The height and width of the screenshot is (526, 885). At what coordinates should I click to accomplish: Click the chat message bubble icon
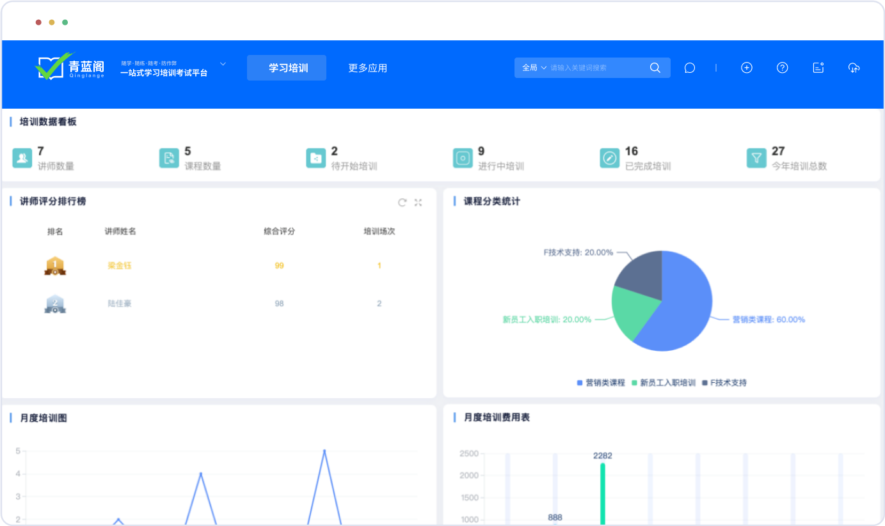click(689, 68)
